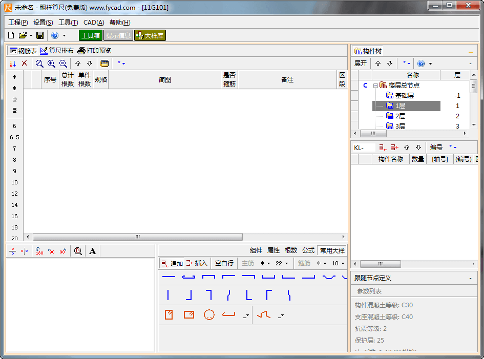Switch to the 公式 tab
Image resolution: width=484 pixels, height=359 pixels.
pos(308,250)
